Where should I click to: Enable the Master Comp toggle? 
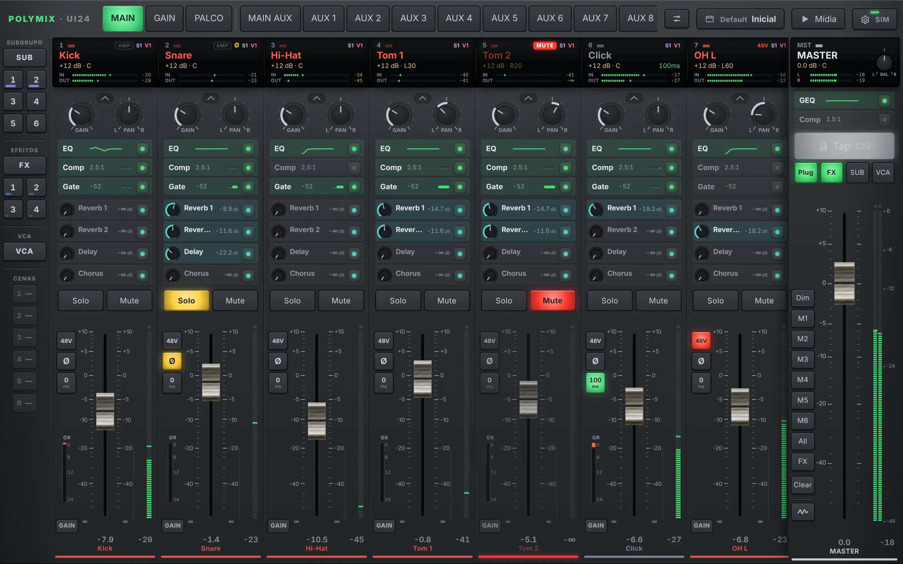pos(884,120)
